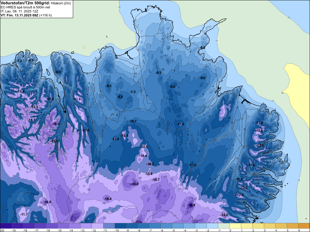
Task: Pick the legend swatch labeled -6
Action: click(166, 226)
